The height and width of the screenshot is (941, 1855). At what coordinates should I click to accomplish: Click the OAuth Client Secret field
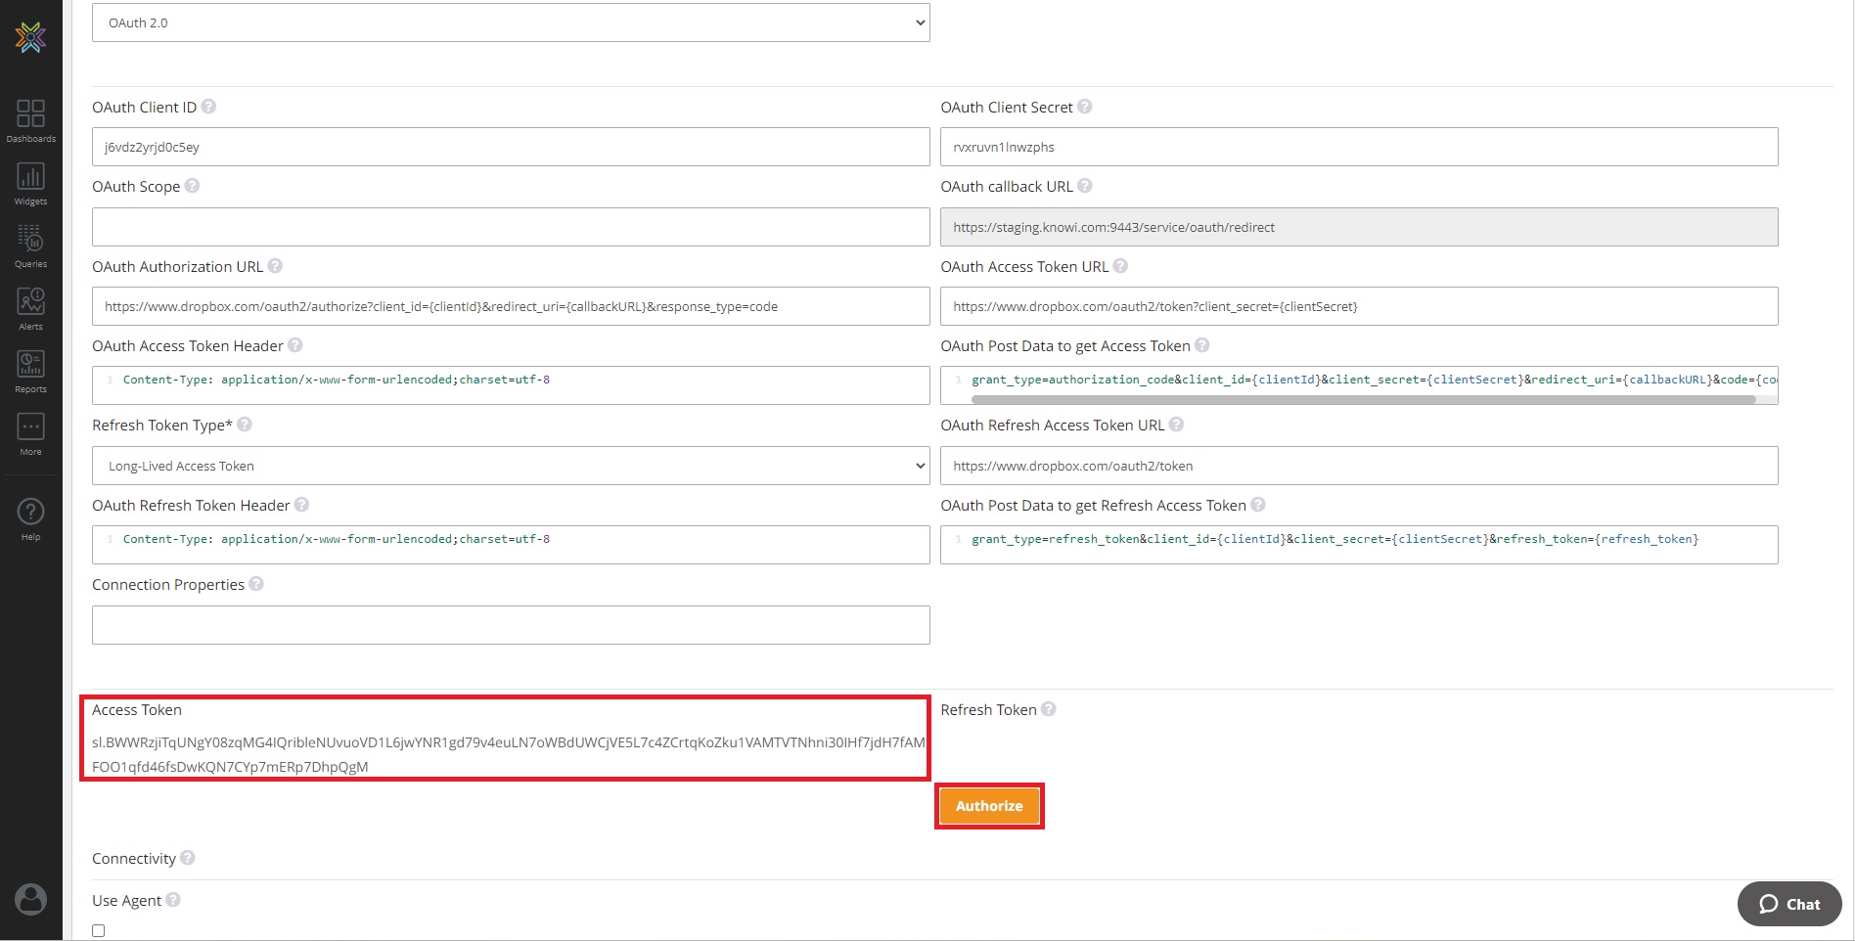point(1358,147)
